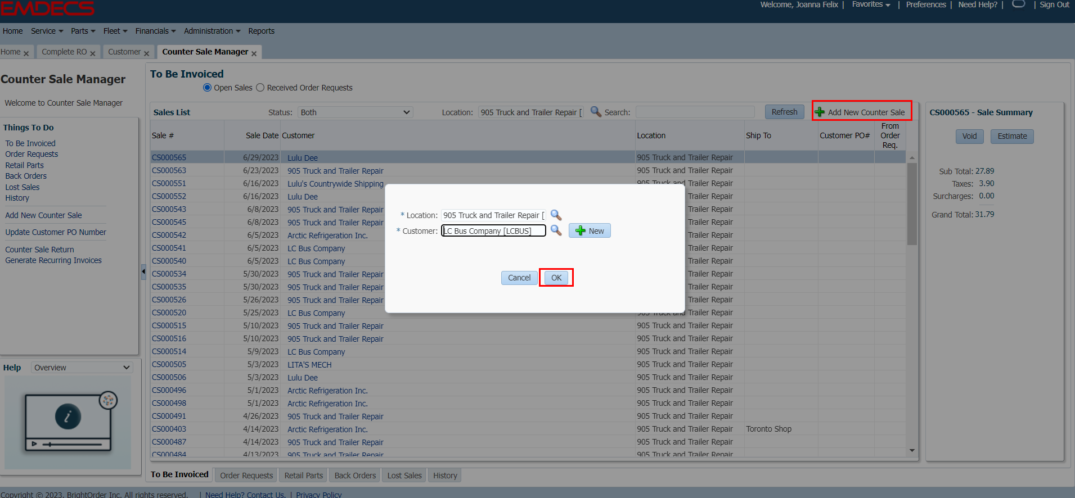
Task: Open the Administration menu
Action: [x=212, y=31]
